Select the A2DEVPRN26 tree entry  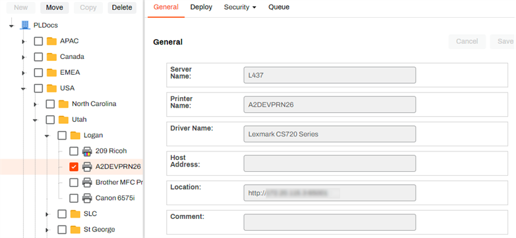[x=118, y=167]
